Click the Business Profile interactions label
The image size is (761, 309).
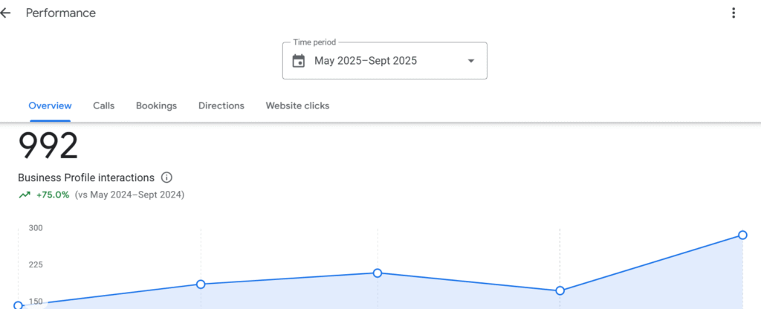86,178
